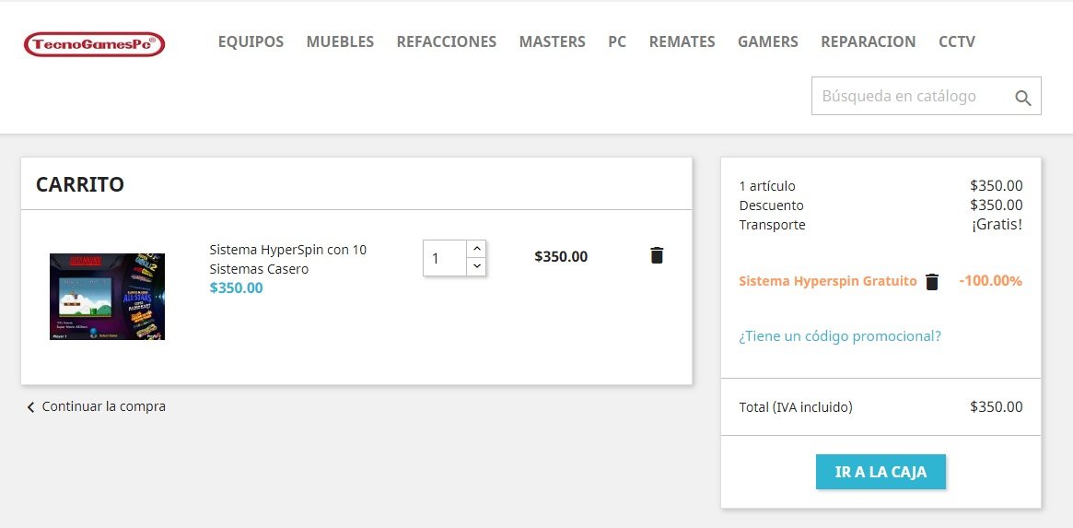
Task: Click the search magnifier icon
Action: (x=1023, y=98)
